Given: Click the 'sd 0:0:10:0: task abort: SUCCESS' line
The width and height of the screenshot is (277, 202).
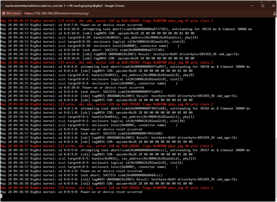Looking at the screenshot, I should 82,50.
